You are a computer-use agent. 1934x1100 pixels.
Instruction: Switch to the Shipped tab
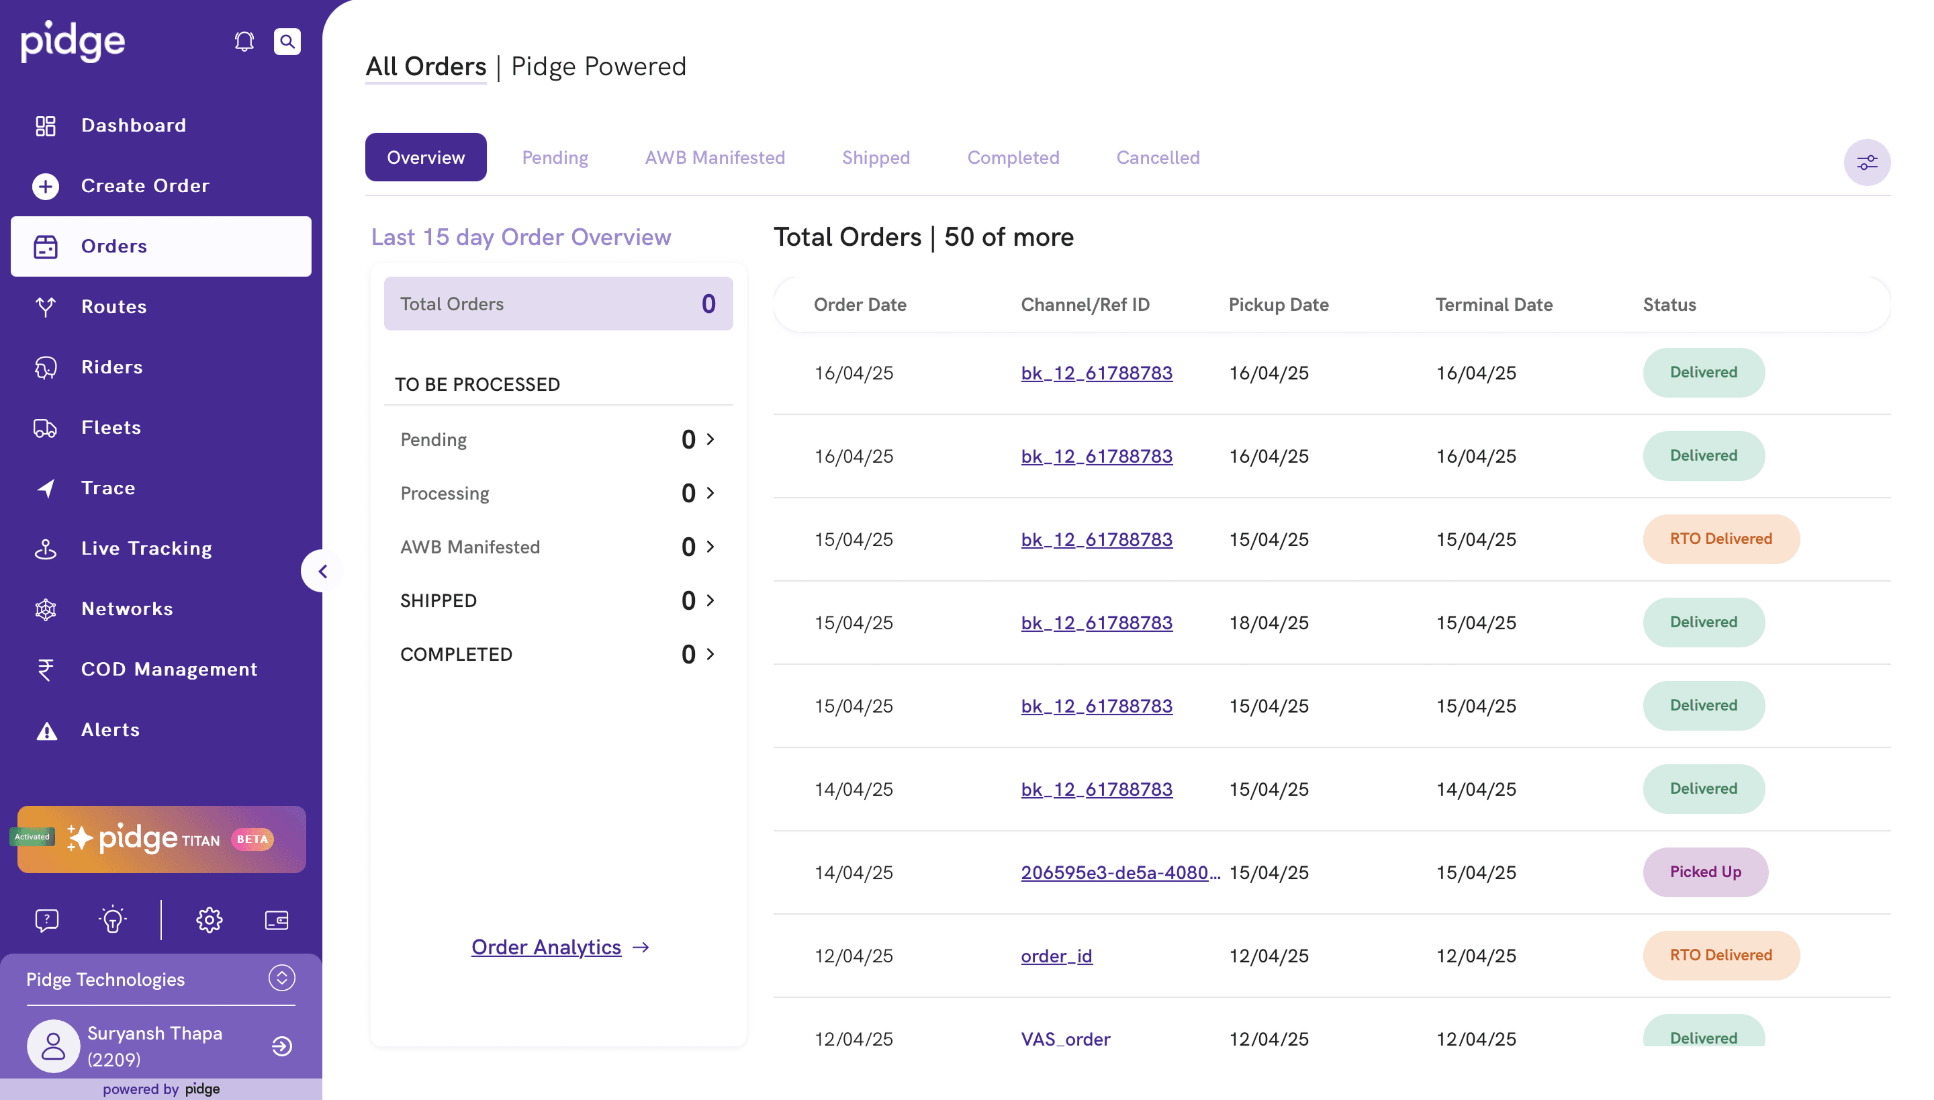tap(876, 157)
